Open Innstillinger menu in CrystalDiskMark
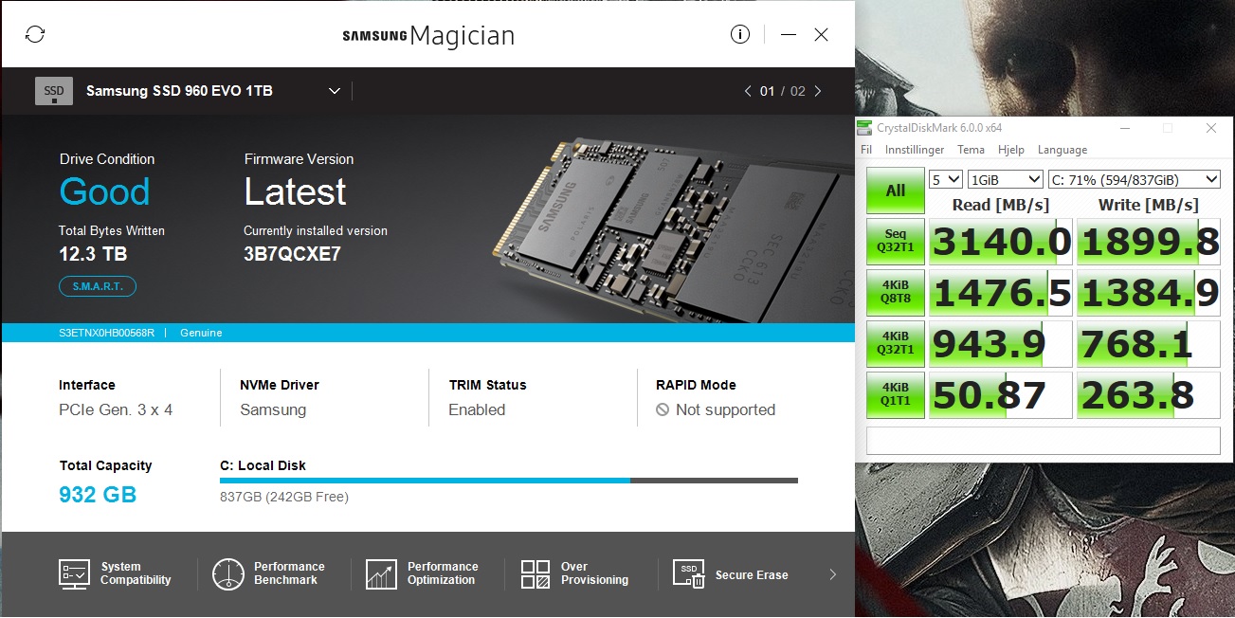Image resolution: width=1235 pixels, height=618 pixels. click(915, 150)
